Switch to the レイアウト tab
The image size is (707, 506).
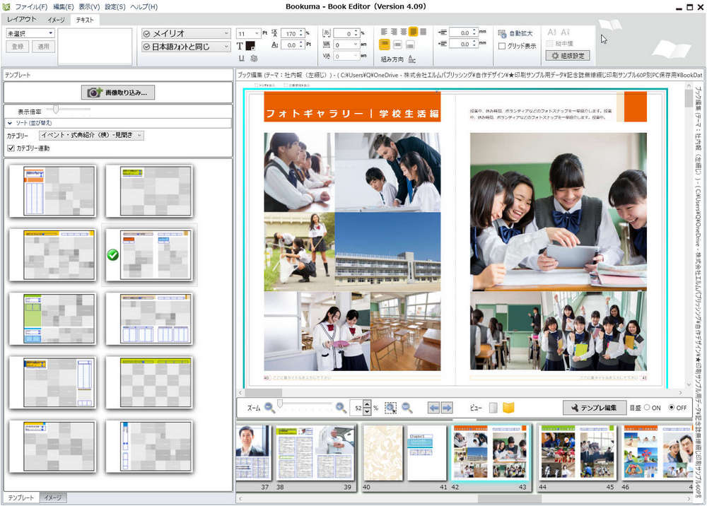(23, 21)
